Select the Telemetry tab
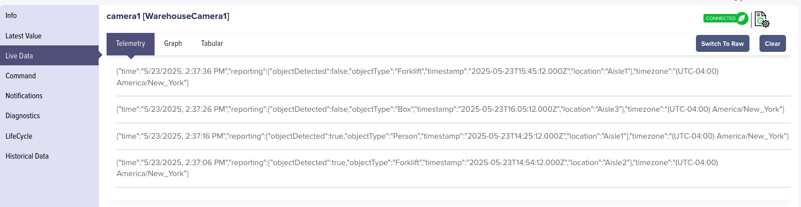Viewport: 801px width, 207px height. click(x=131, y=44)
